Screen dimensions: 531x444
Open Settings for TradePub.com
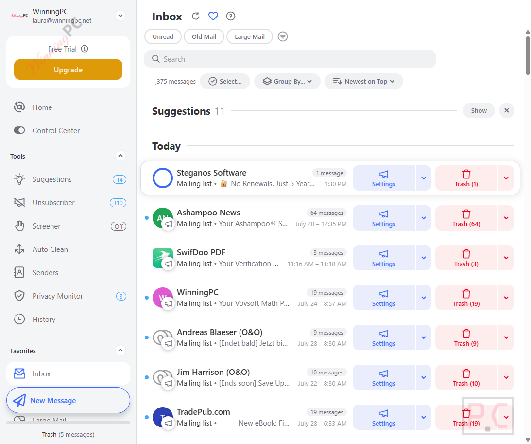point(384,417)
